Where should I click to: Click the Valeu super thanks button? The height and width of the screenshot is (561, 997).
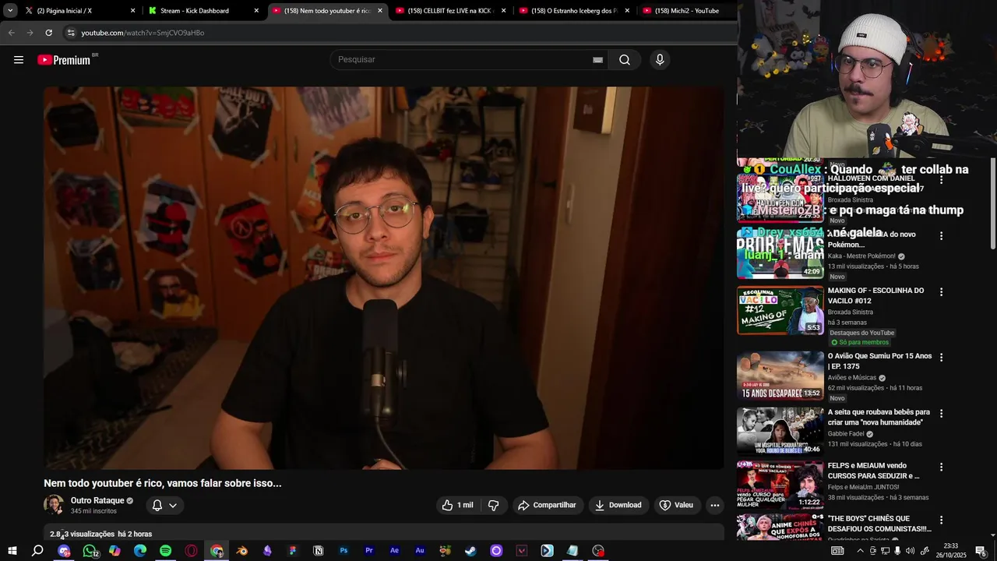point(676,505)
